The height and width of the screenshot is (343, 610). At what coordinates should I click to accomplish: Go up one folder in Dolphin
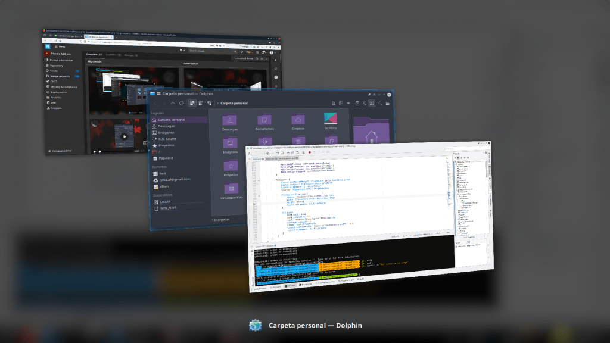[x=173, y=103]
